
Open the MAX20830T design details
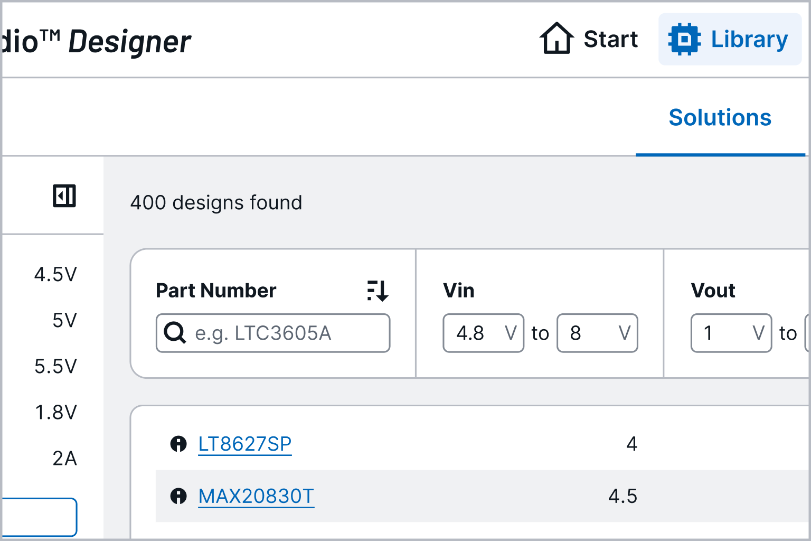point(256,496)
